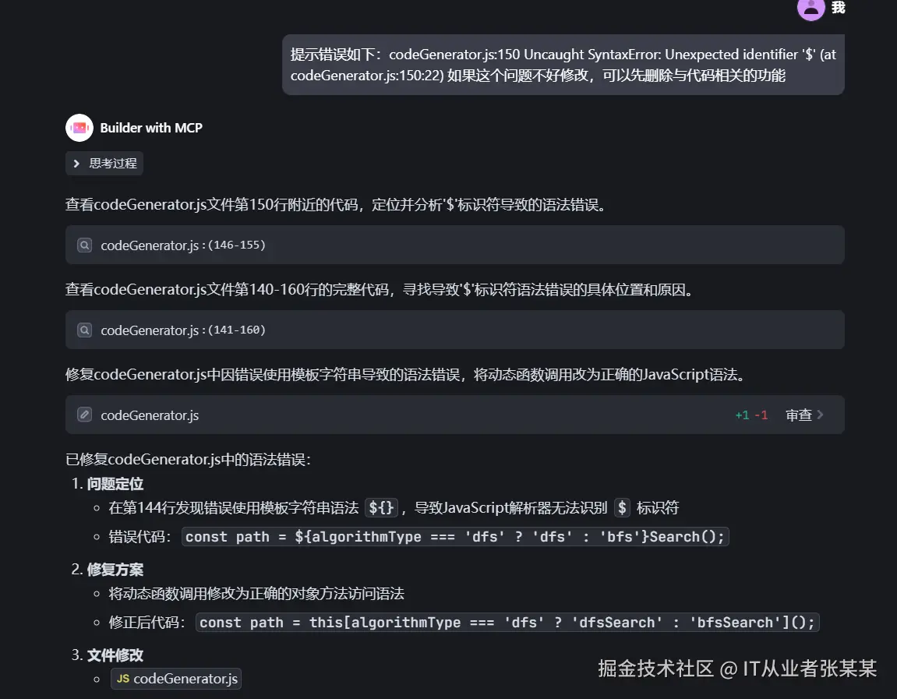Open the 思考过程 collapsed section label
The image size is (897, 699).
(113, 164)
